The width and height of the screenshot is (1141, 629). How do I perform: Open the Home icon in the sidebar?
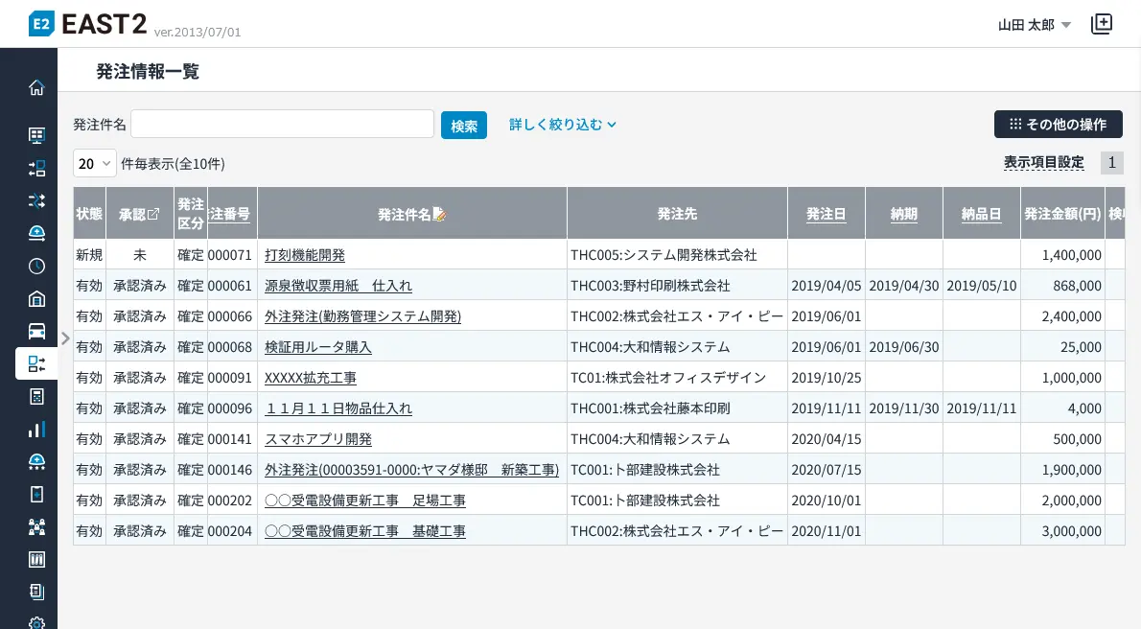pos(36,88)
